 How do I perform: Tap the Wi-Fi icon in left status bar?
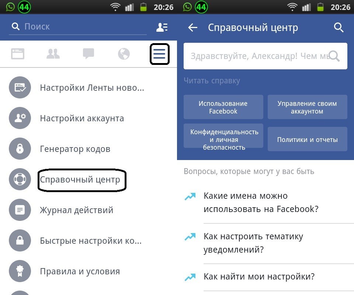(x=115, y=7)
